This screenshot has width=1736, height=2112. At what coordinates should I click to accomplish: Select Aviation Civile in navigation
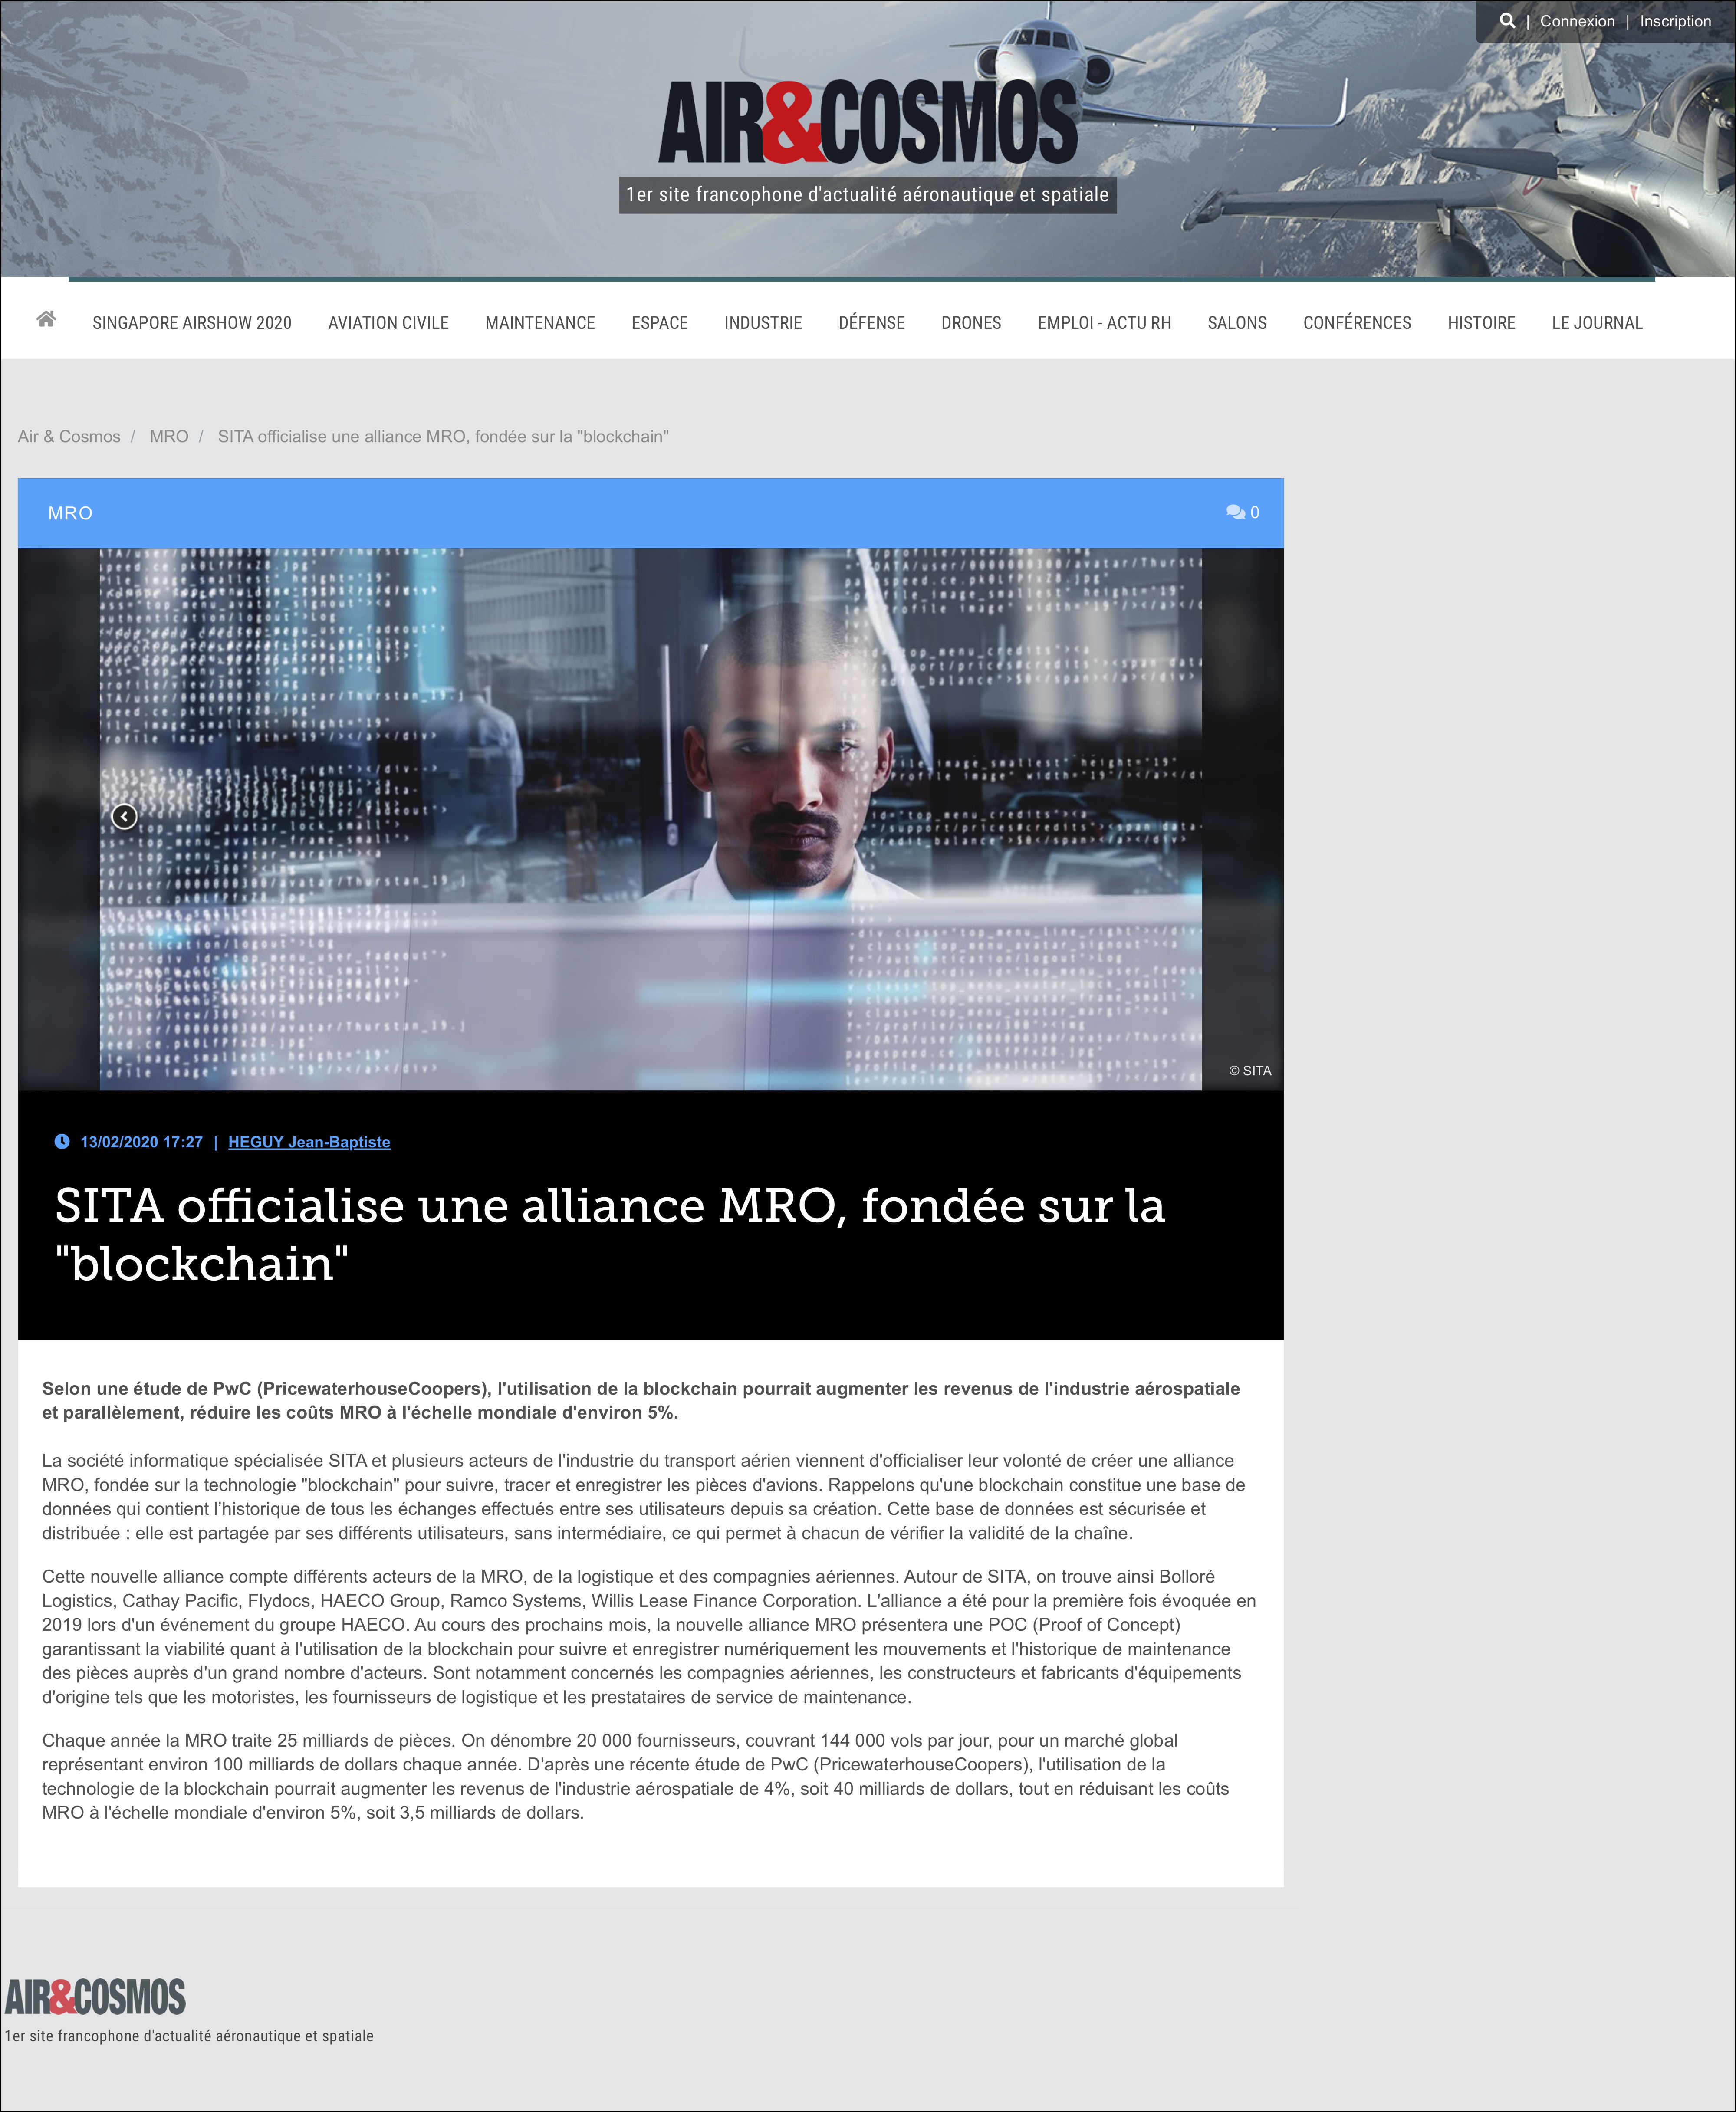(388, 323)
